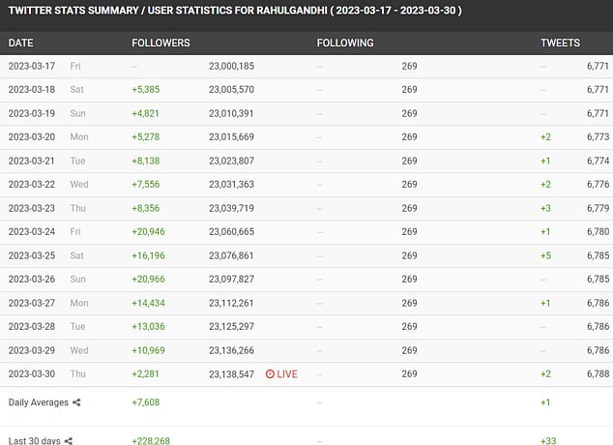
Task: Select date 2023-03-24
Action: pyautogui.click(x=32, y=231)
